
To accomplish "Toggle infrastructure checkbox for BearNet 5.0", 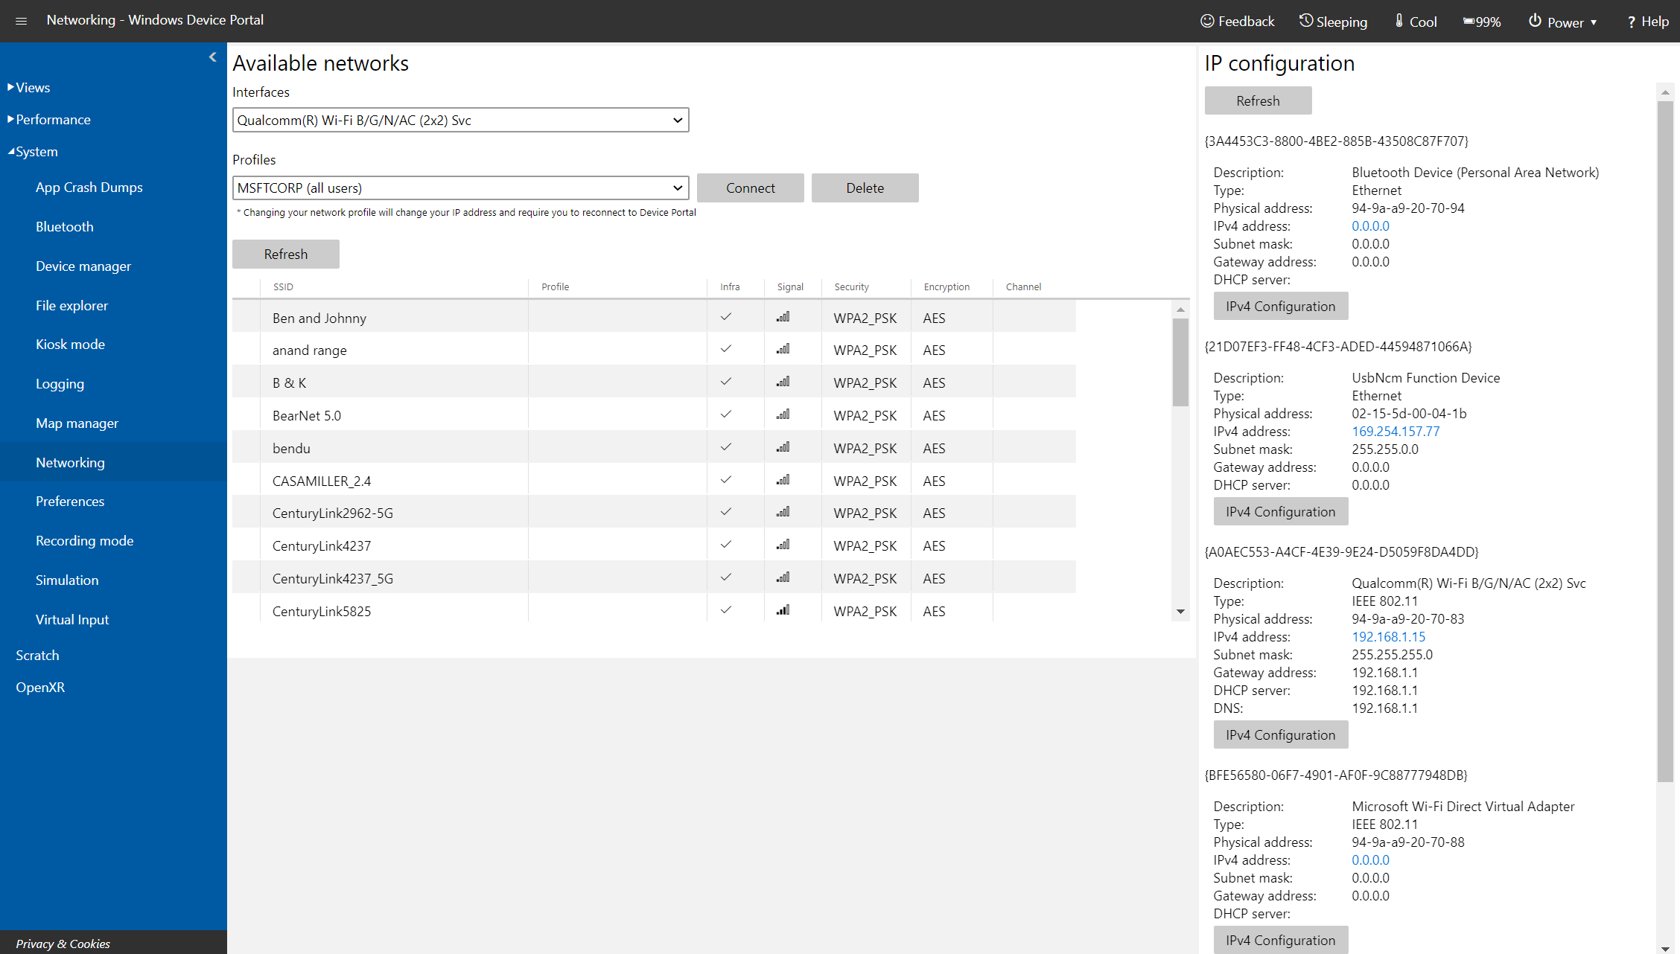I will (x=726, y=415).
